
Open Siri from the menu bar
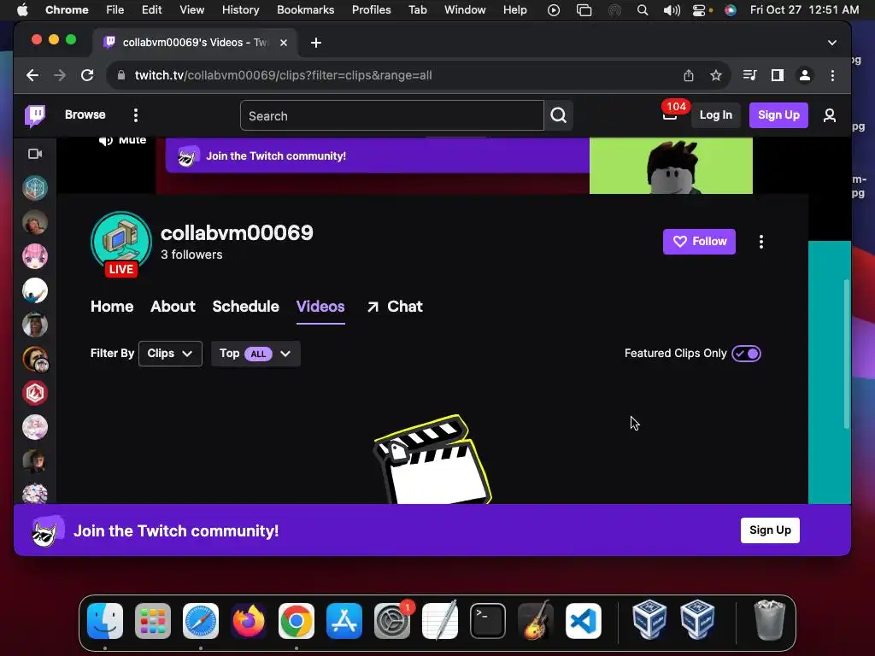pos(731,9)
